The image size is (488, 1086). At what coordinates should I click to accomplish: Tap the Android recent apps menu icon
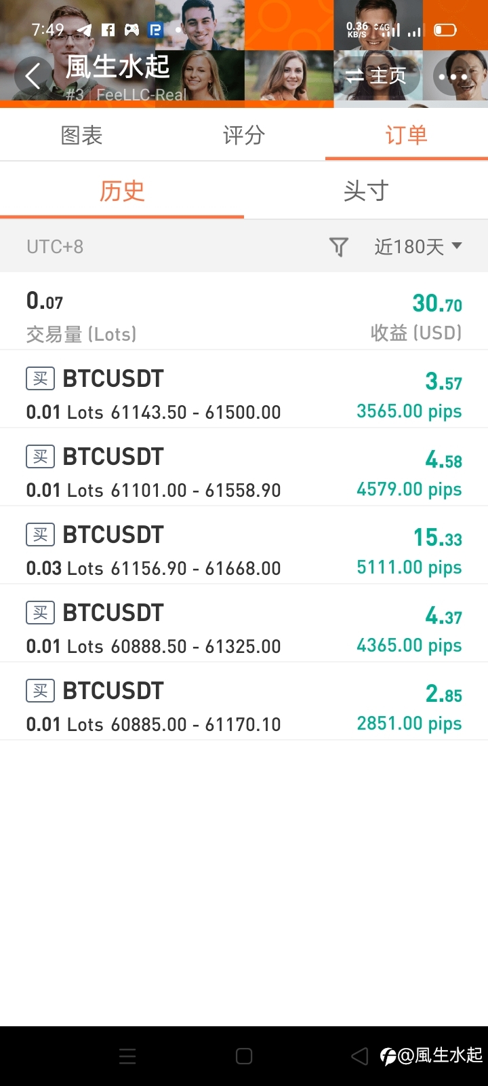tap(127, 1055)
